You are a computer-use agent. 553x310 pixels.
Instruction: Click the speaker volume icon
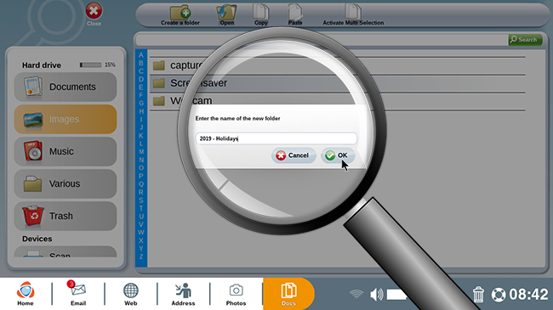(377, 294)
